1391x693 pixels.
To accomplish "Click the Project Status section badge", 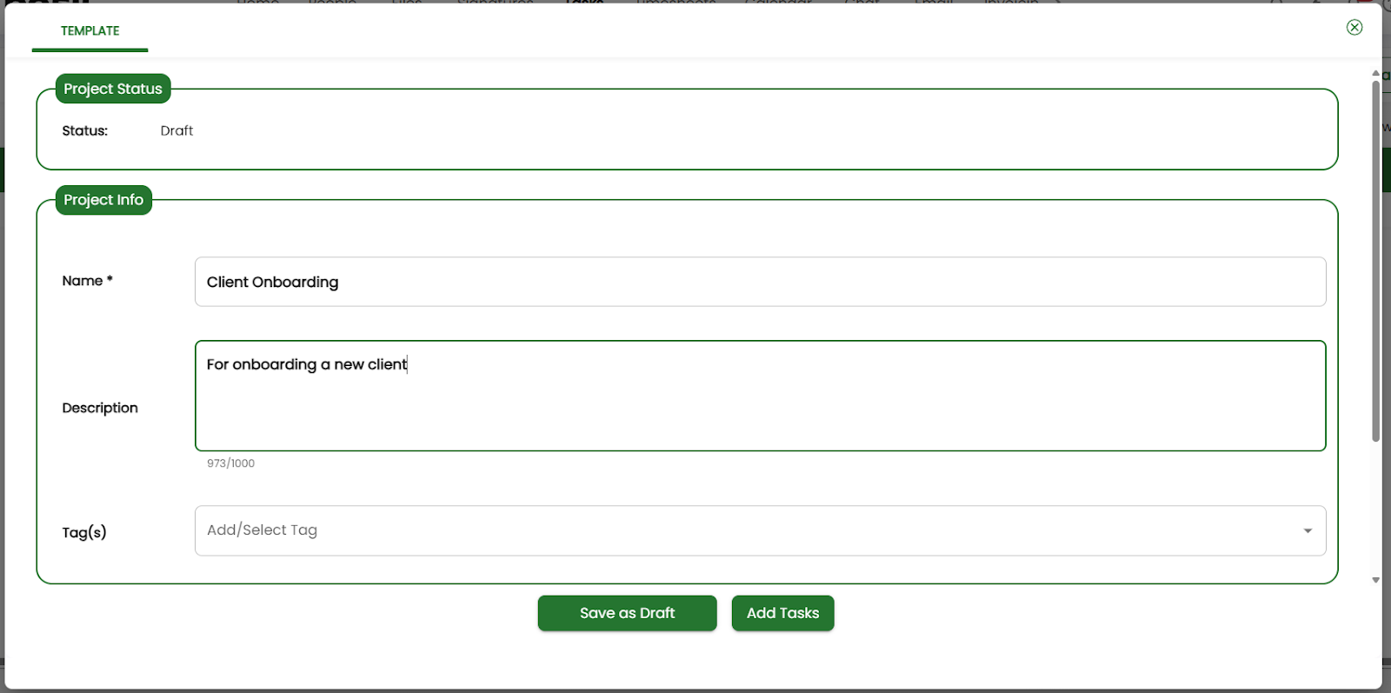I will pos(113,89).
